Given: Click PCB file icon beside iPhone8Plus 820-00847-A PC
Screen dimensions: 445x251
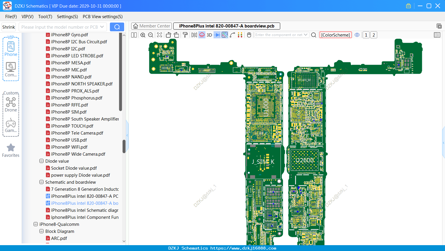Looking at the screenshot, I should [x=48, y=196].
